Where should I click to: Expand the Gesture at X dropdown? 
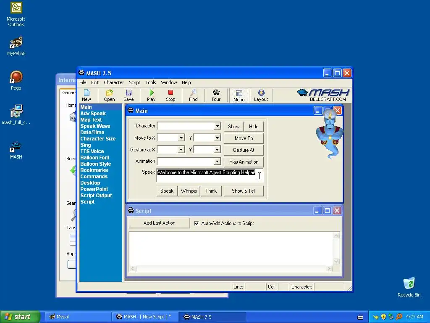click(x=181, y=150)
